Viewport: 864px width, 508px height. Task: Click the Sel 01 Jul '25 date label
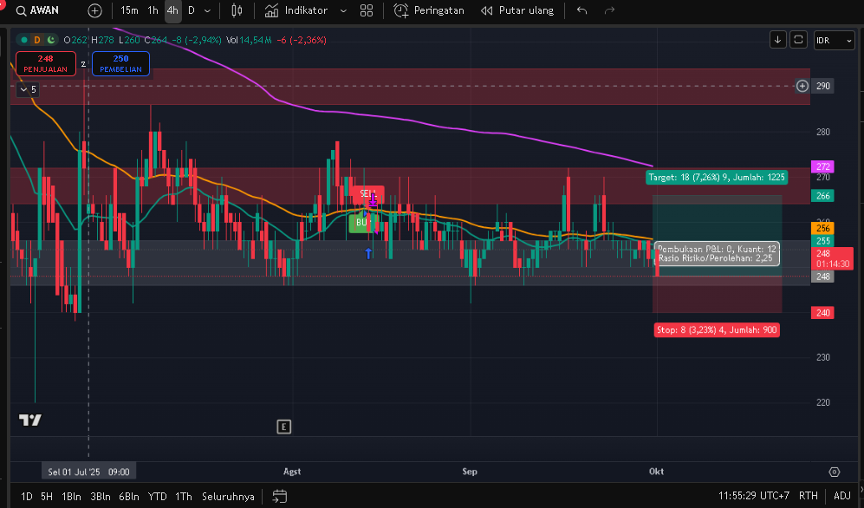point(88,472)
